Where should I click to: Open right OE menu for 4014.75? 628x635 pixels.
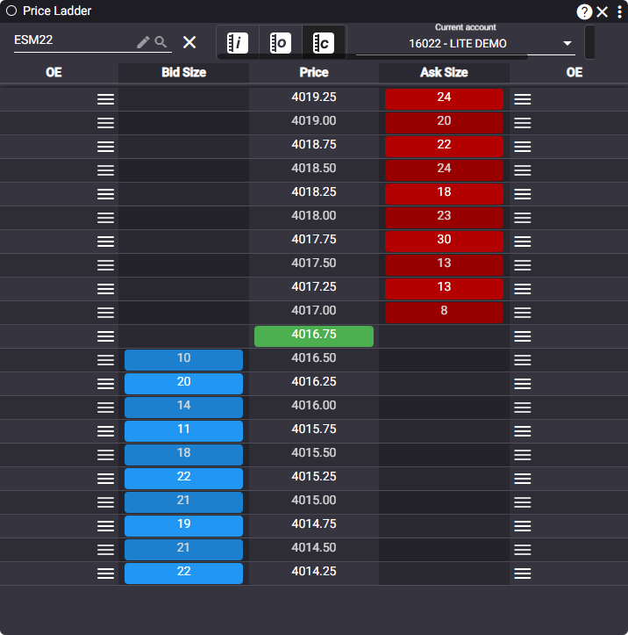click(x=523, y=526)
